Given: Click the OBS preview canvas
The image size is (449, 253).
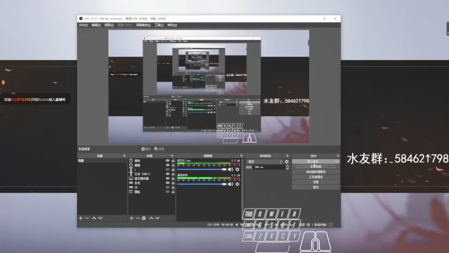Looking at the screenshot, I should 209,87.
